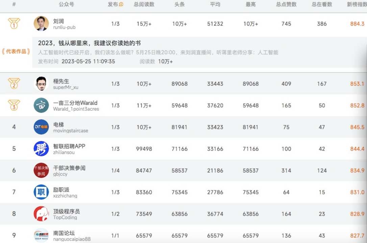Click Warald_1point3acres account ID

coord(76,109)
